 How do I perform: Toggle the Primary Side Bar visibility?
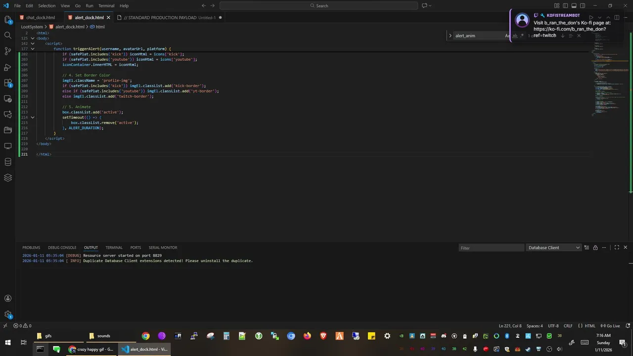coord(565,5)
